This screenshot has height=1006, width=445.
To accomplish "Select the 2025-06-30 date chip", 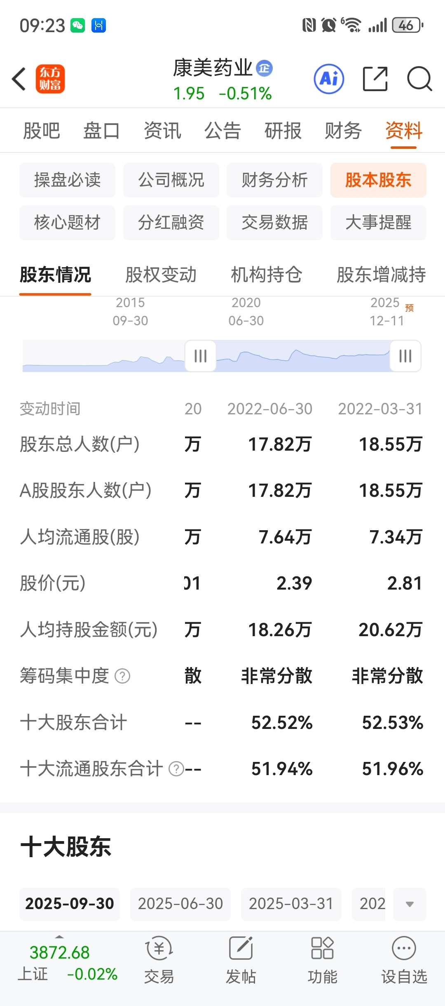I will coord(180,904).
